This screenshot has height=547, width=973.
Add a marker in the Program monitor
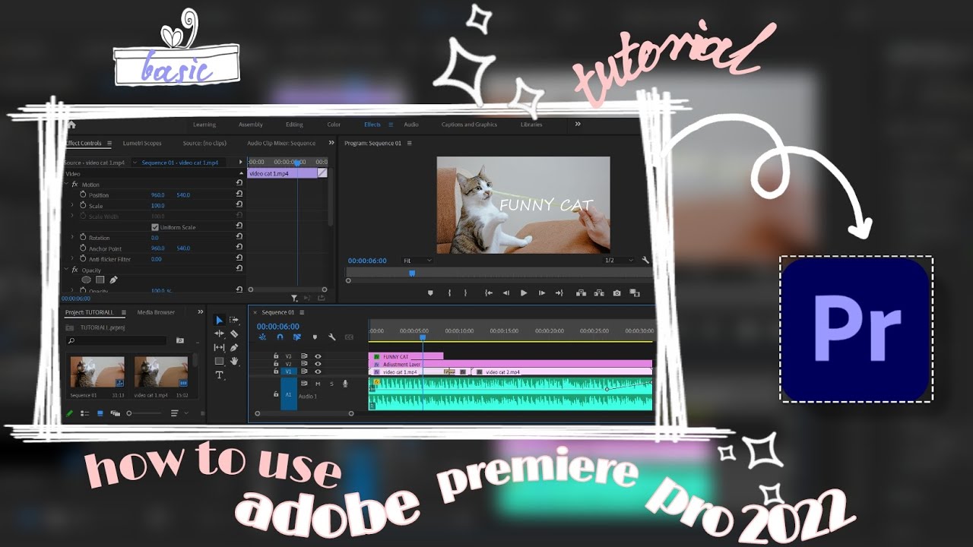pyautogui.click(x=430, y=292)
